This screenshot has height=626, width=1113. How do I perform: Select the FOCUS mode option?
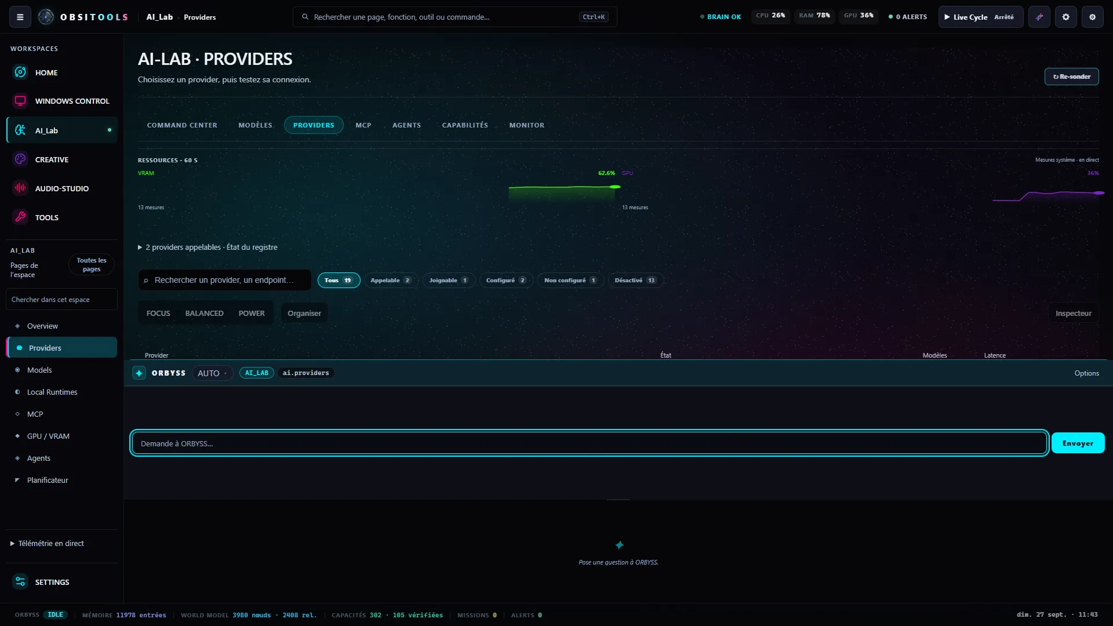[x=158, y=314]
